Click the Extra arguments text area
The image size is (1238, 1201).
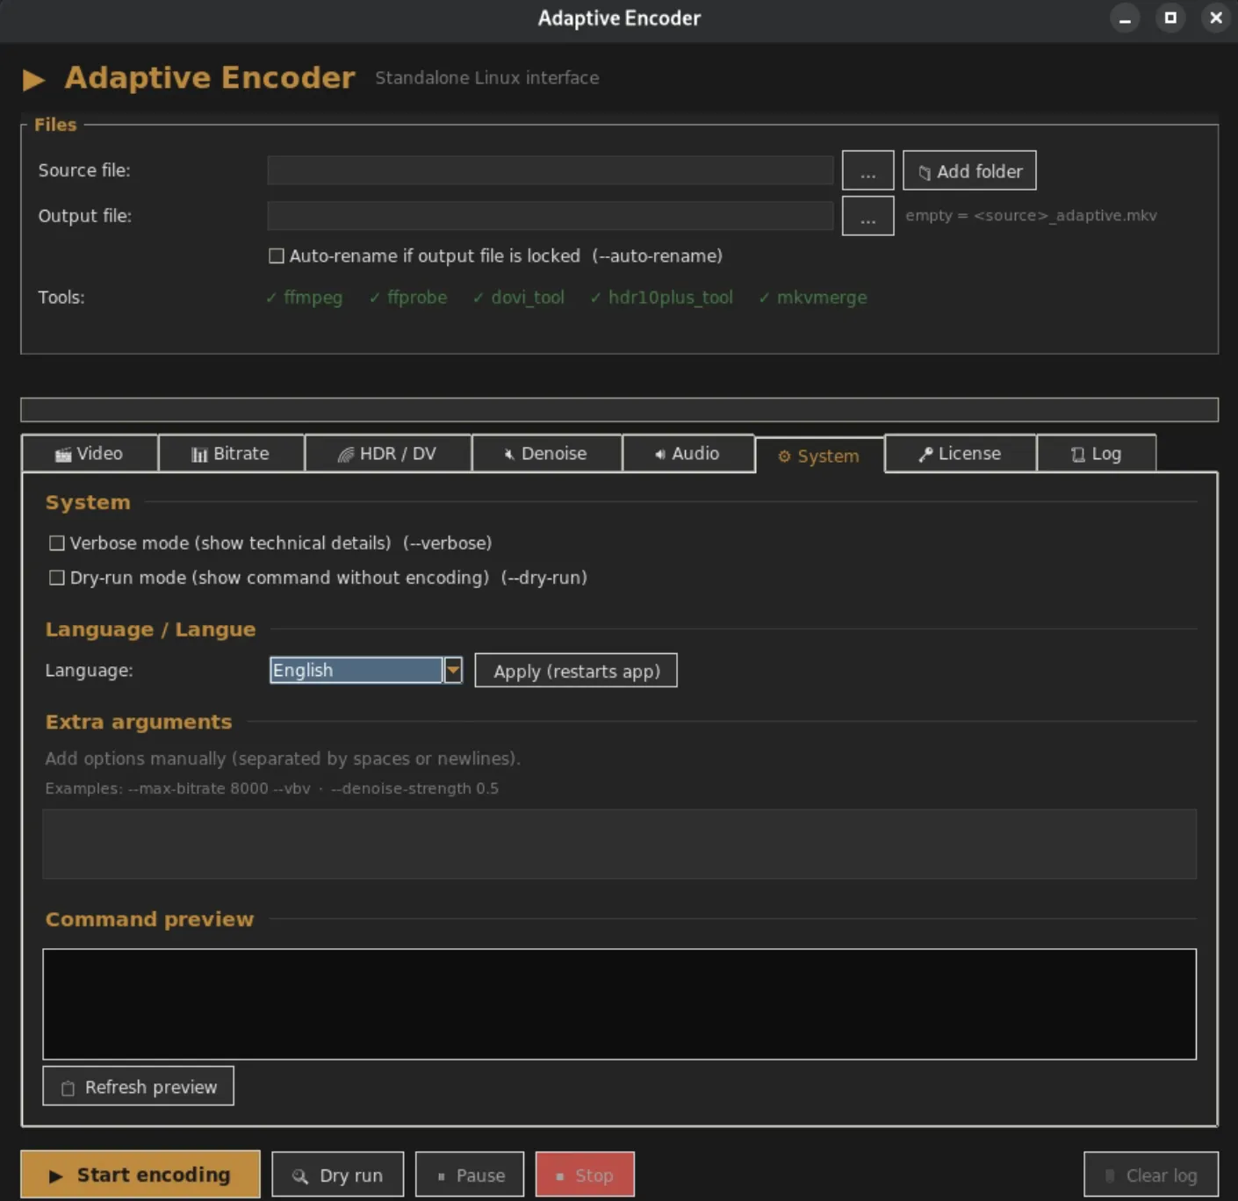tap(619, 845)
